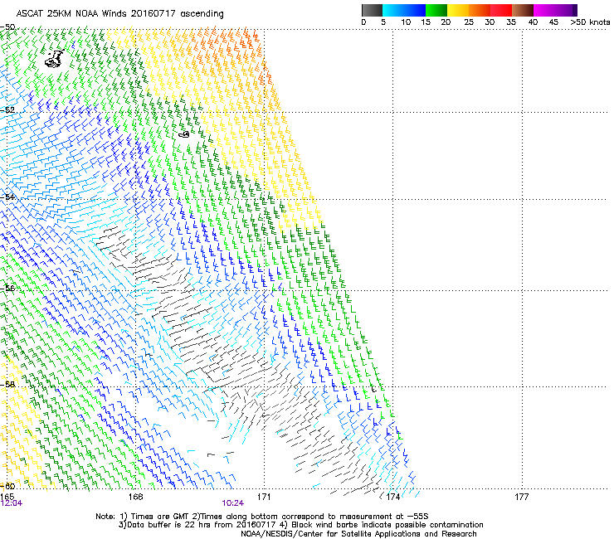This screenshot has height=539, width=614.
Task: Click the larger island outline near -51 latitude
Action: click(x=54, y=59)
